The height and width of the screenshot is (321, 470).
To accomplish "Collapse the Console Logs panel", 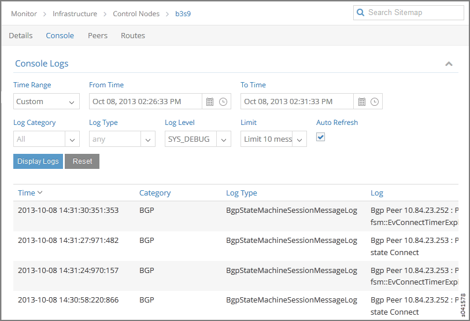I will 449,64.
